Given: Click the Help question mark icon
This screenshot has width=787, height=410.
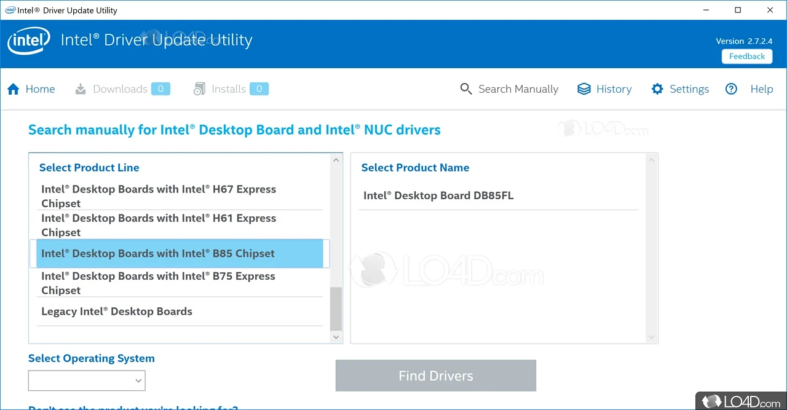Looking at the screenshot, I should coord(731,89).
